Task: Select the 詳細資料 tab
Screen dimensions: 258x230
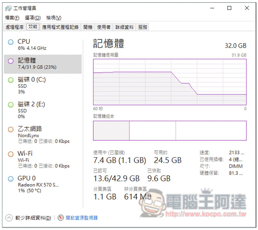Action: click(124, 27)
